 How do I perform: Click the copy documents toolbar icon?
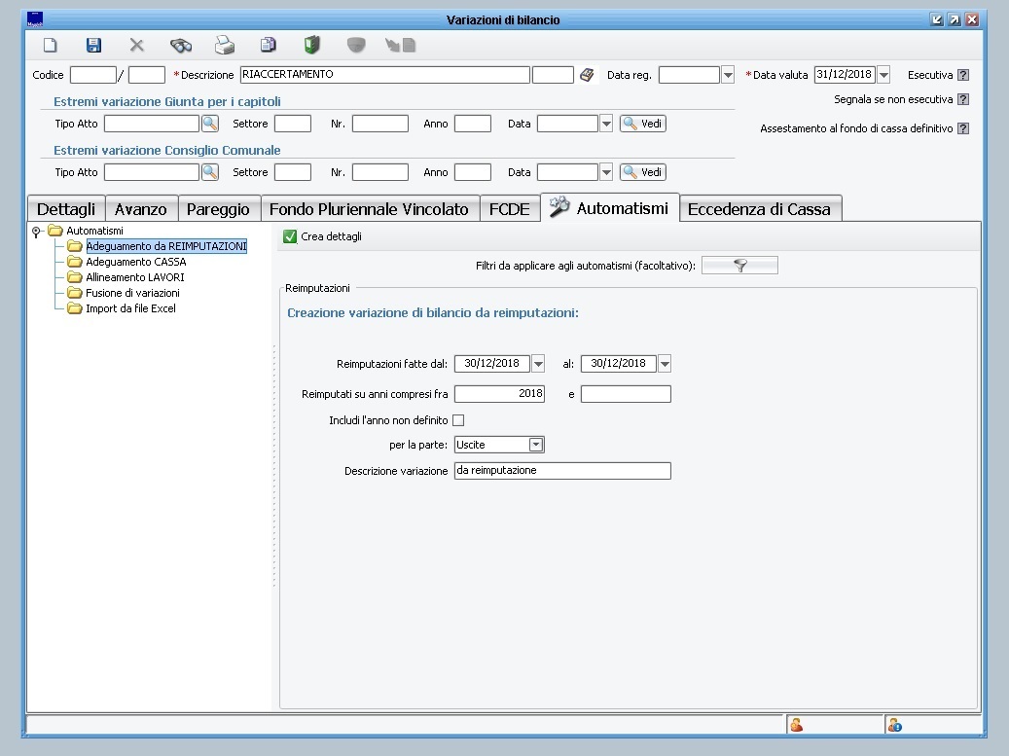click(x=269, y=45)
